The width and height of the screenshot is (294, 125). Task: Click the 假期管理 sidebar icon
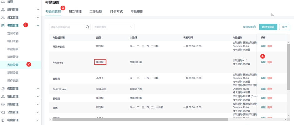[x=3, y=89]
